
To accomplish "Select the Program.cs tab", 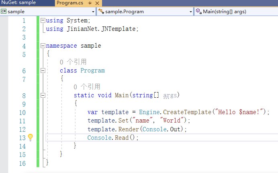I will point(70,3).
